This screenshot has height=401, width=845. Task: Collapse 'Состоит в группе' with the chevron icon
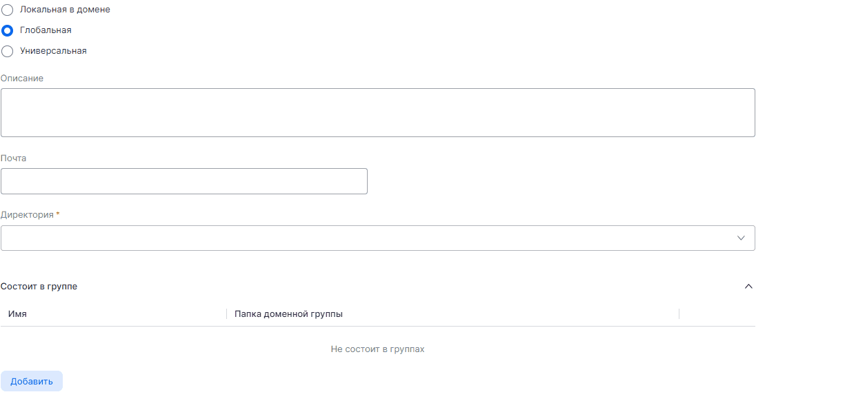(748, 287)
